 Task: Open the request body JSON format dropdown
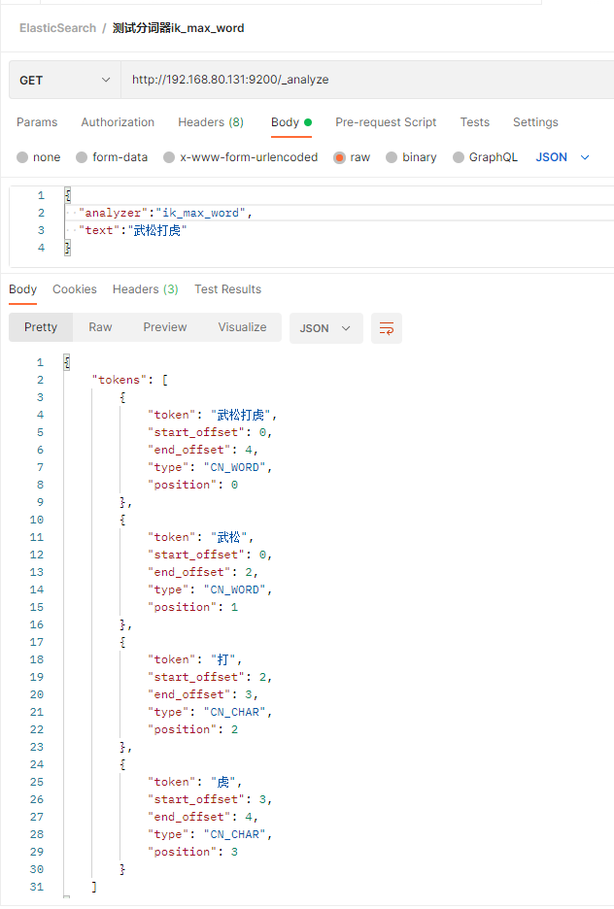[x=562, y=157]
